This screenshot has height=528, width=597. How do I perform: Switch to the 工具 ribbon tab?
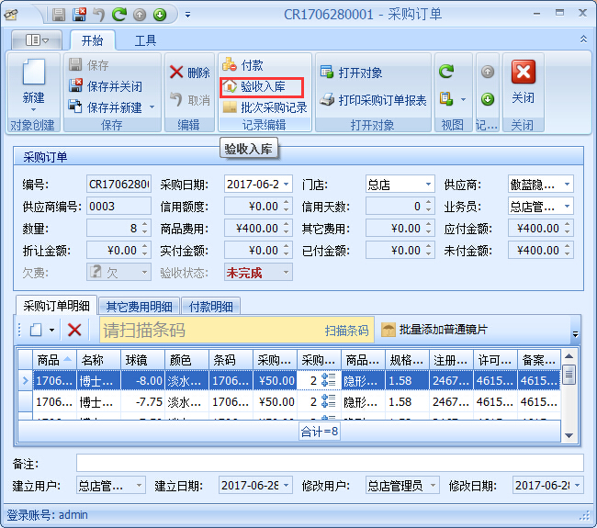pos(145,40)
